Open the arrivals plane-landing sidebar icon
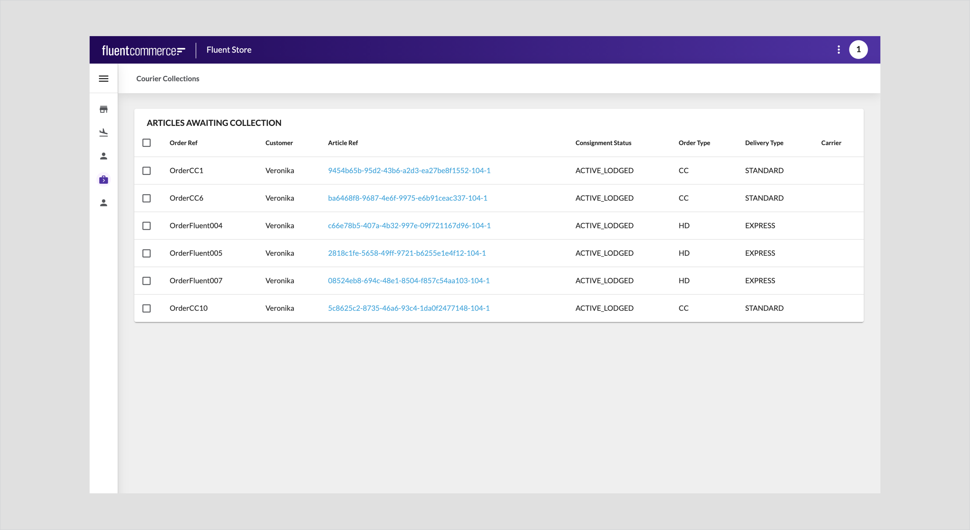Image resolution: width=970 pixels, height=530 pixels. tap(104, 133)
